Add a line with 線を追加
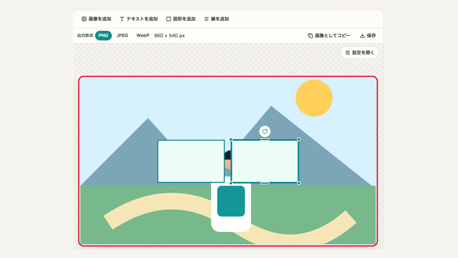The width and height of the screenshot is (458, 258). [217, 19]
